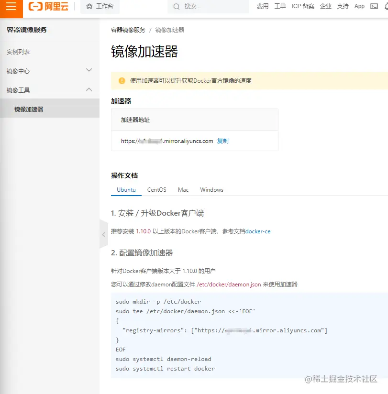Click 镜像加速器 breadcrumb text
Image resolution: width=388 pixels, height=394 pixels.
[170, 30]
